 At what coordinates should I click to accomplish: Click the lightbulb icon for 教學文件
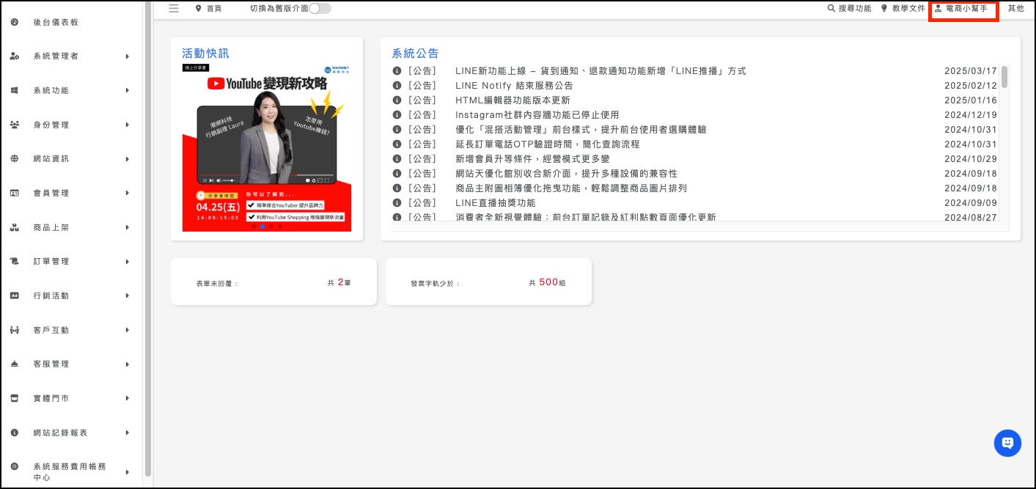884,8
